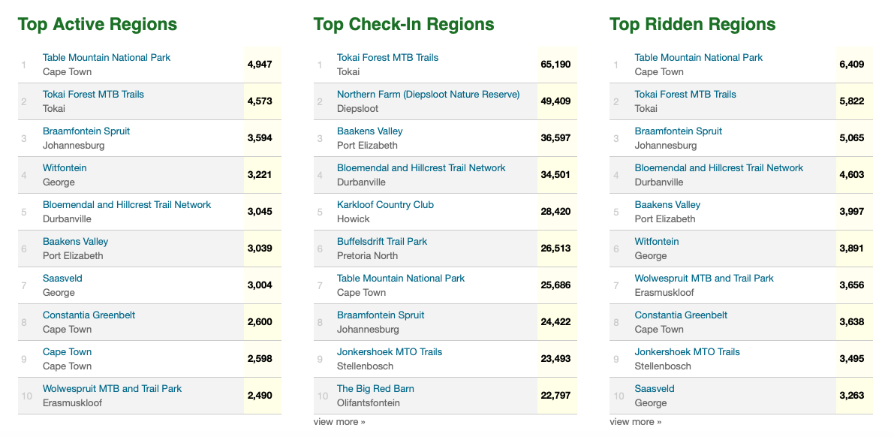The width and height of the screenshot is (894, 437).
Task: Click Baakens Valley in Top Check-In Regions
Action: 369,131
